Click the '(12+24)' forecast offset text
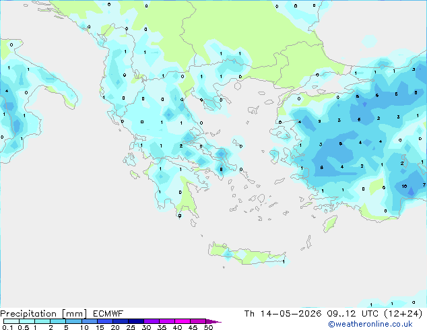The image size is (427, 330). click(x=403, y=314)
